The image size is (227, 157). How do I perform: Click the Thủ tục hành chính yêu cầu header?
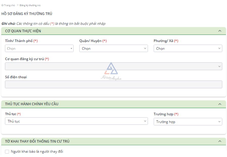coord(32,104)
